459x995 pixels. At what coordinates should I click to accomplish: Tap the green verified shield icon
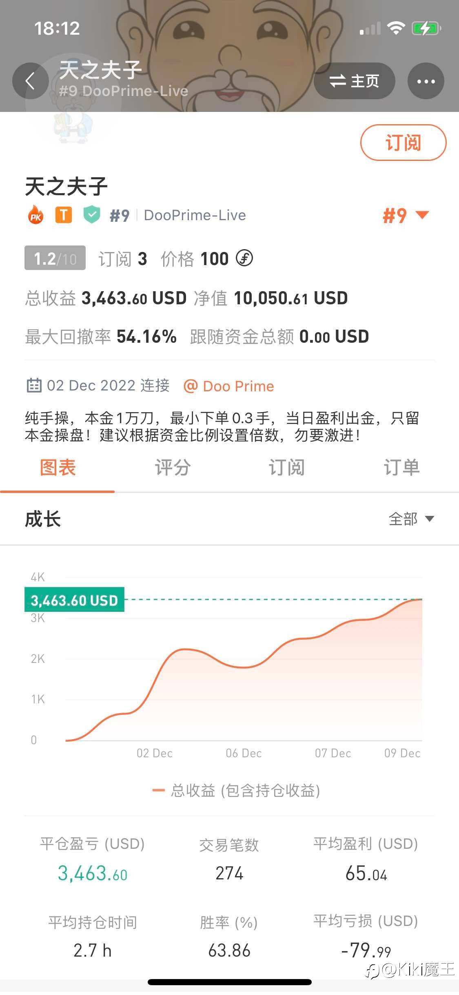tap(92, 215)
